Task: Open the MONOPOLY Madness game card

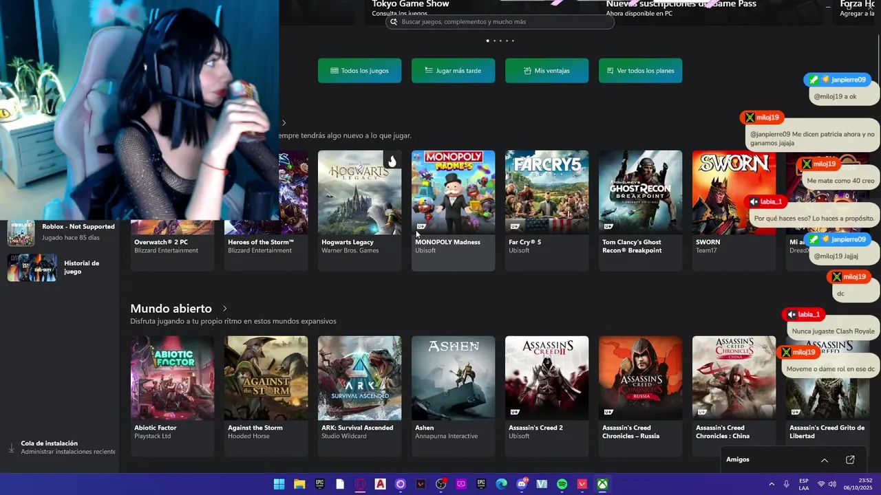Action: [453, 210]
